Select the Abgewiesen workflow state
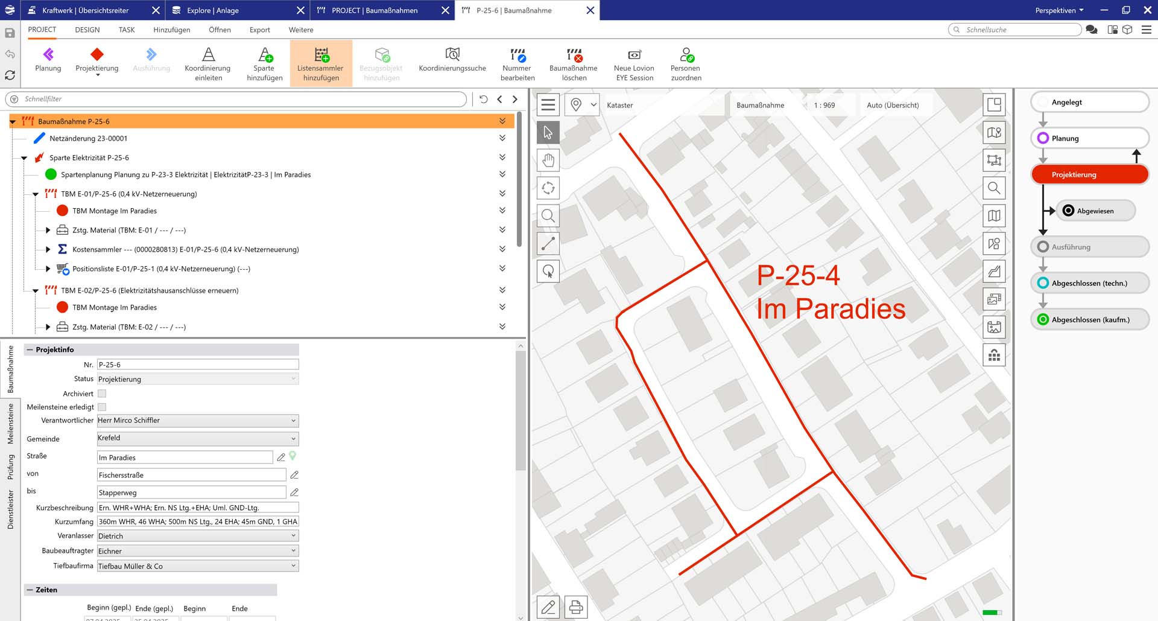The image size is (1158, 621). [x=1095, y=211]
